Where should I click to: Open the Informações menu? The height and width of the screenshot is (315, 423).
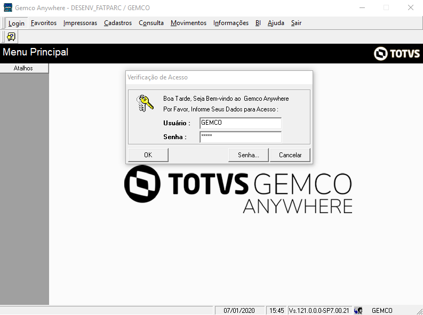[231, 23]
